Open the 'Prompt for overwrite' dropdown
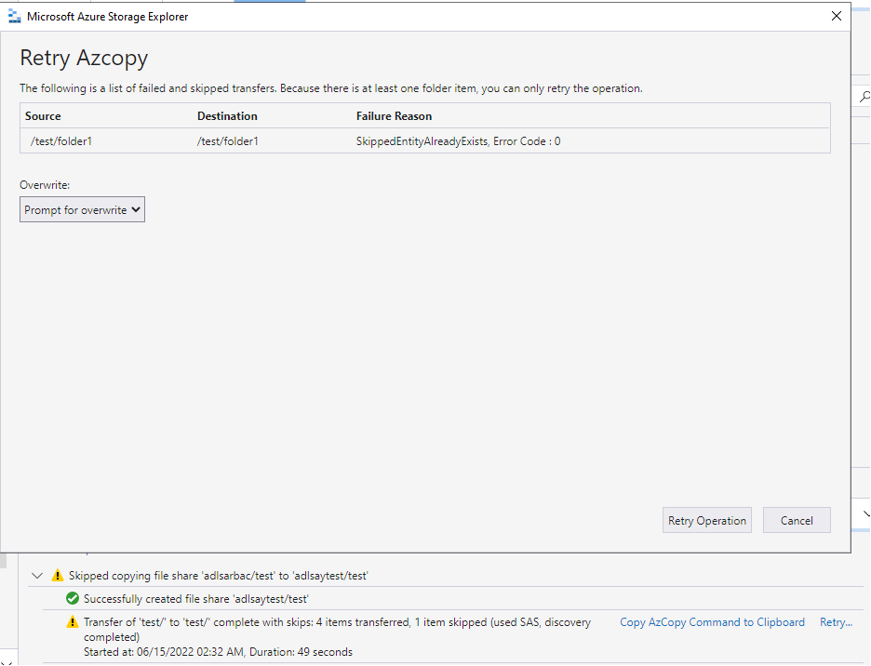Image resolution: width=871 pixels, height=666 pixels. 82,209
